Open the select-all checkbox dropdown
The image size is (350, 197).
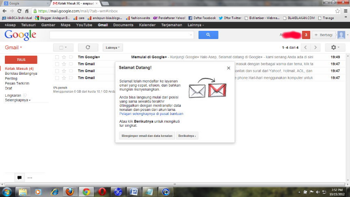point(63,48)
